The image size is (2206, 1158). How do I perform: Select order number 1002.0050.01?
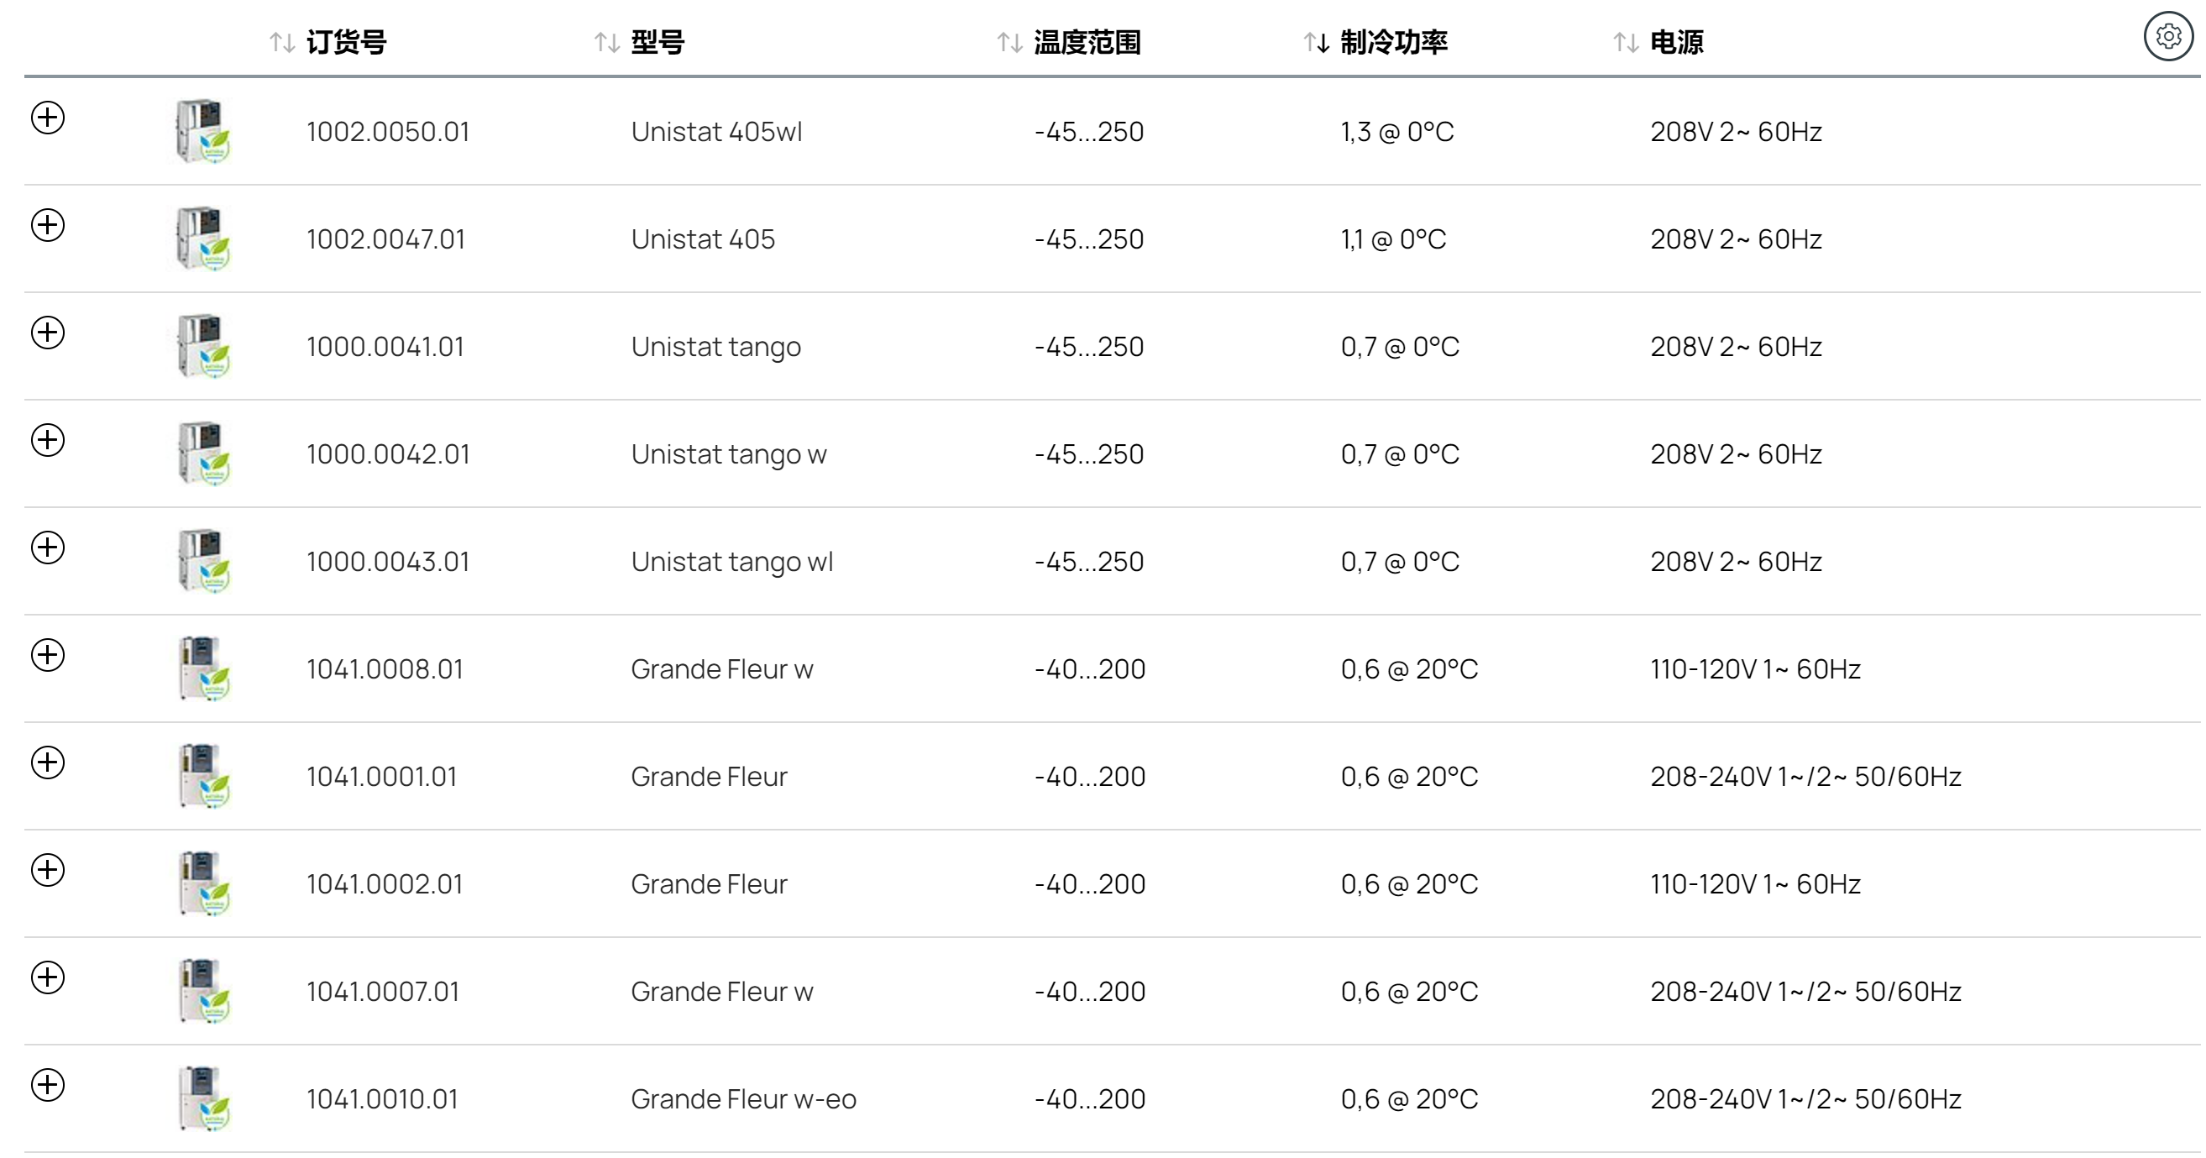(x=388, y=131)
